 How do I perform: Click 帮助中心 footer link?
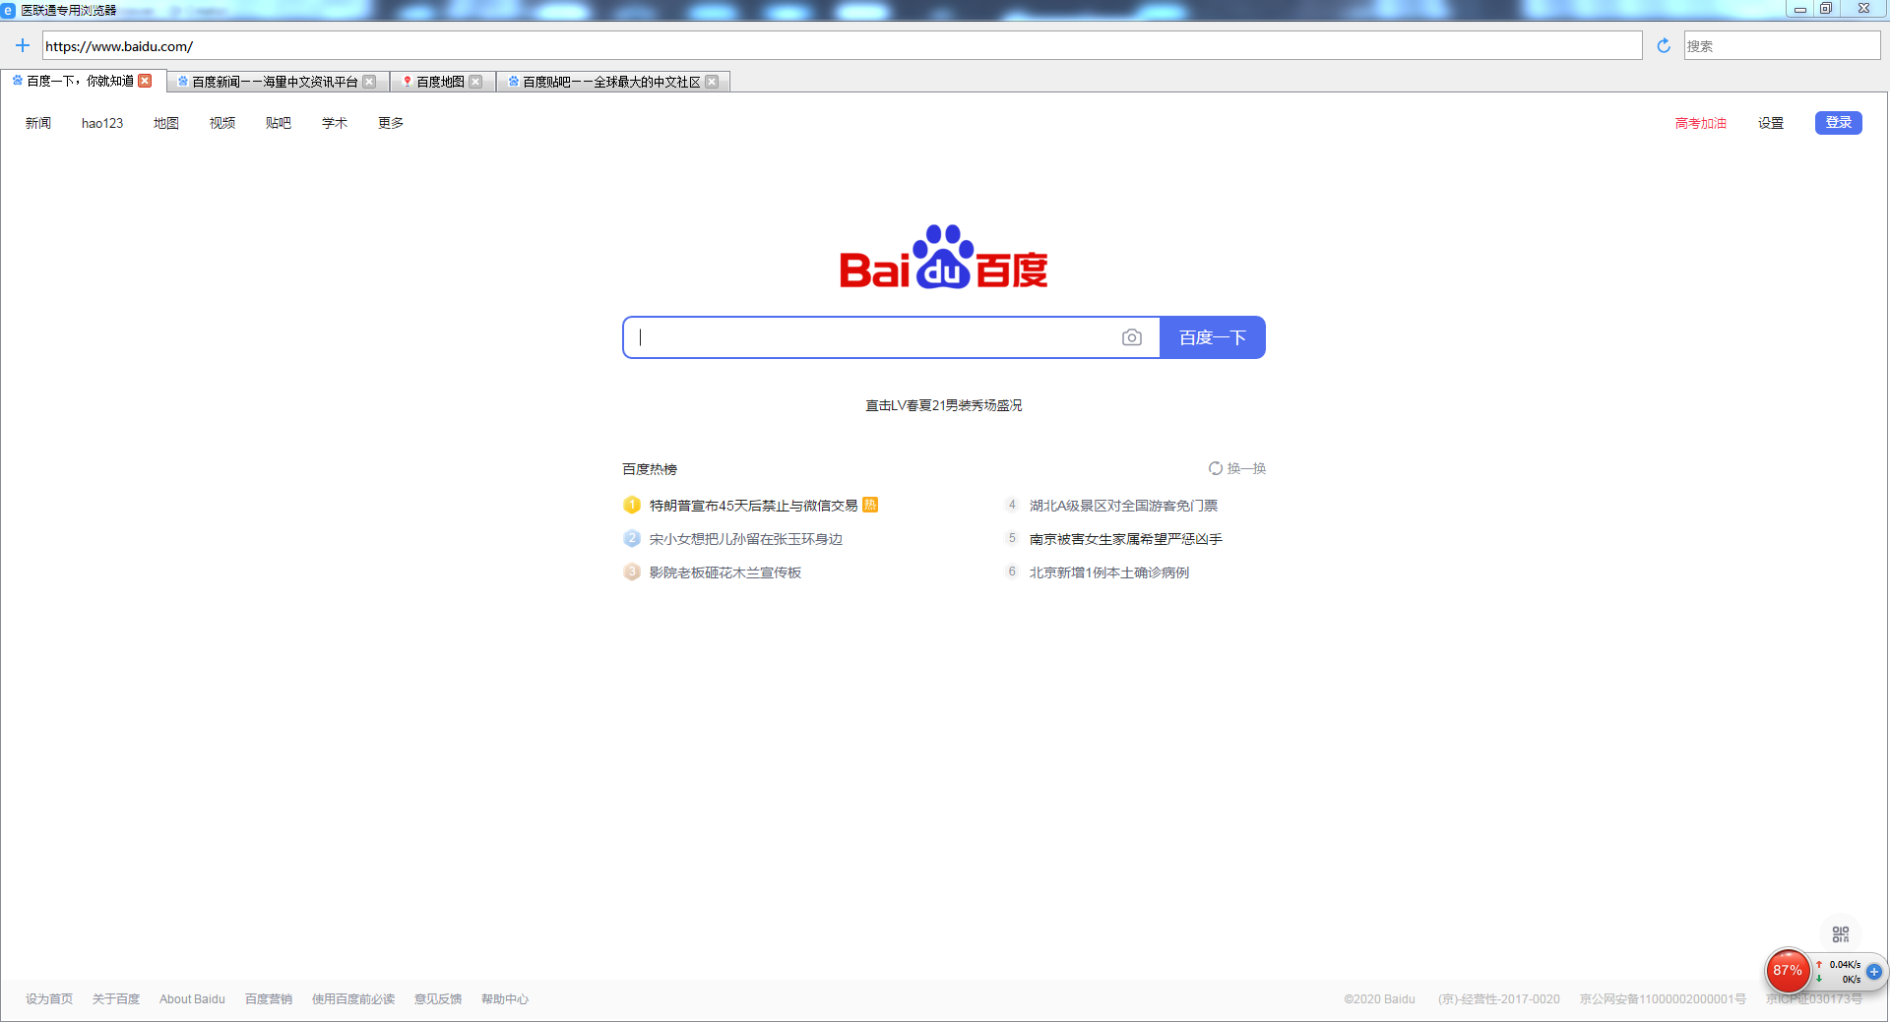(x=505, y=999)
